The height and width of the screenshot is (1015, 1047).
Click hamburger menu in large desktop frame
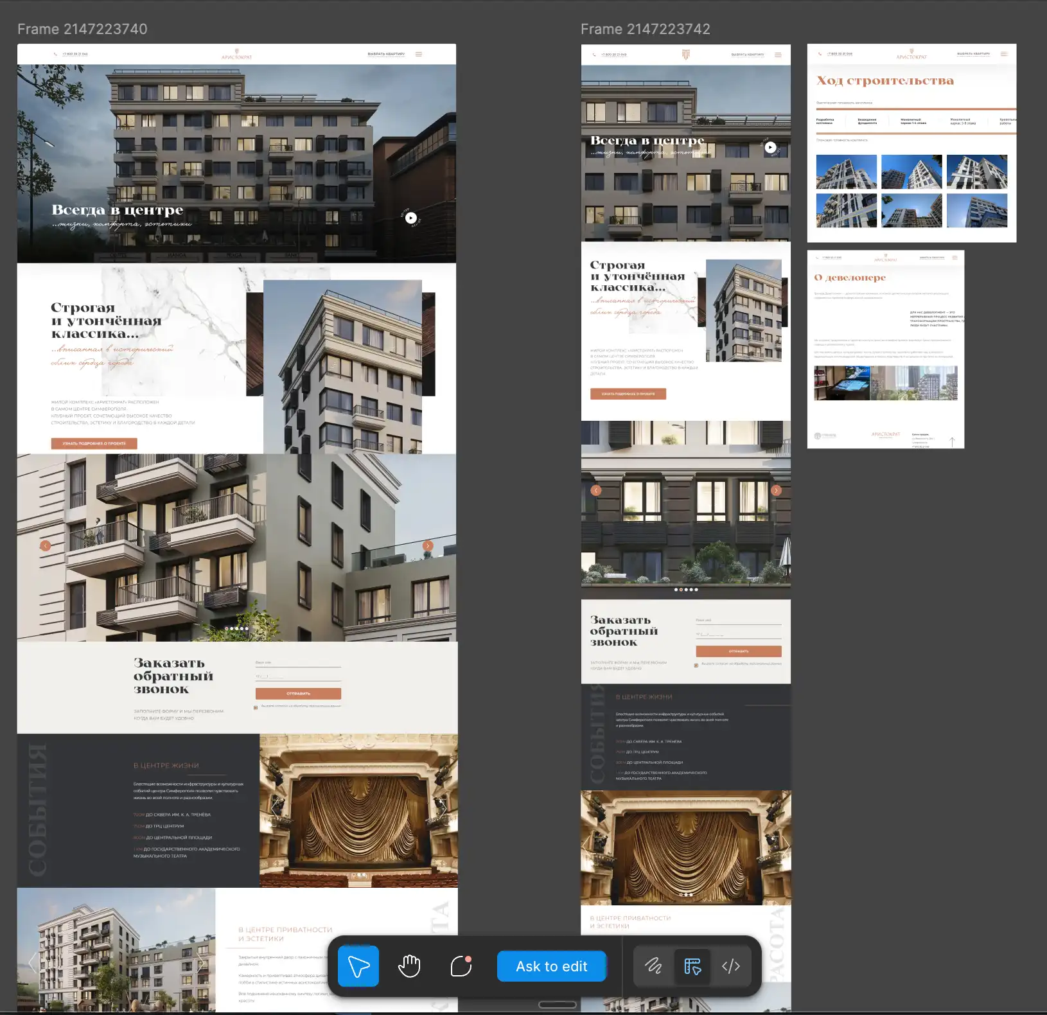click(x=419, y=54)
